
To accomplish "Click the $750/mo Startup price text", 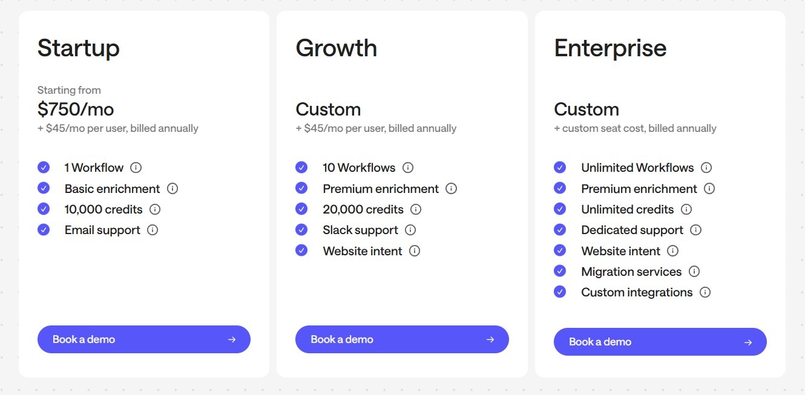I will [76, 109].
